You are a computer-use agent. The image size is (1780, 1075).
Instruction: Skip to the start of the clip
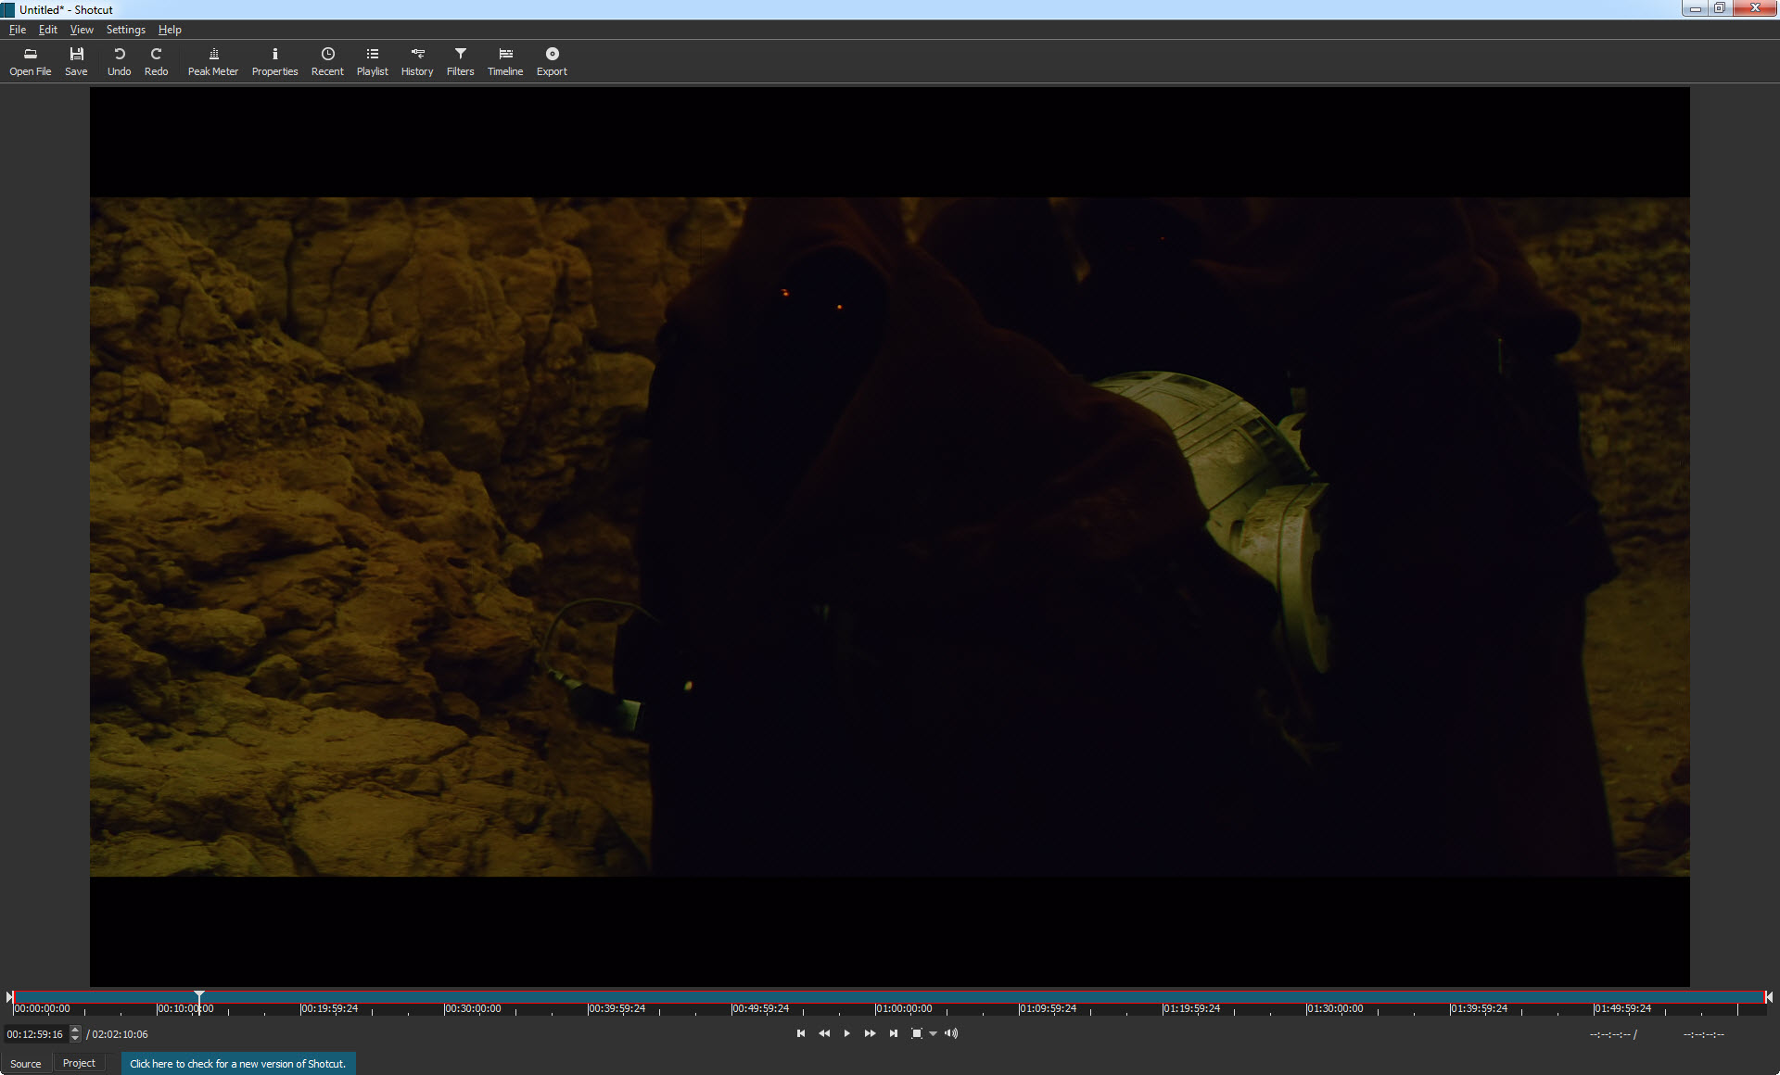click(x=801, y=1033)
